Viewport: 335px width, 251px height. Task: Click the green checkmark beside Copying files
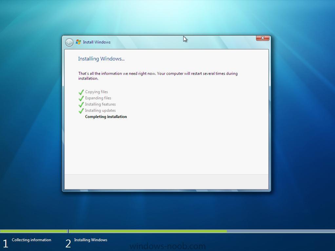[x=81, y=92]
